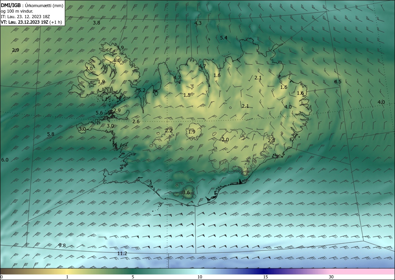Click the 5.6 value label
The image size is (395, 280).
(x=99, y=113)
